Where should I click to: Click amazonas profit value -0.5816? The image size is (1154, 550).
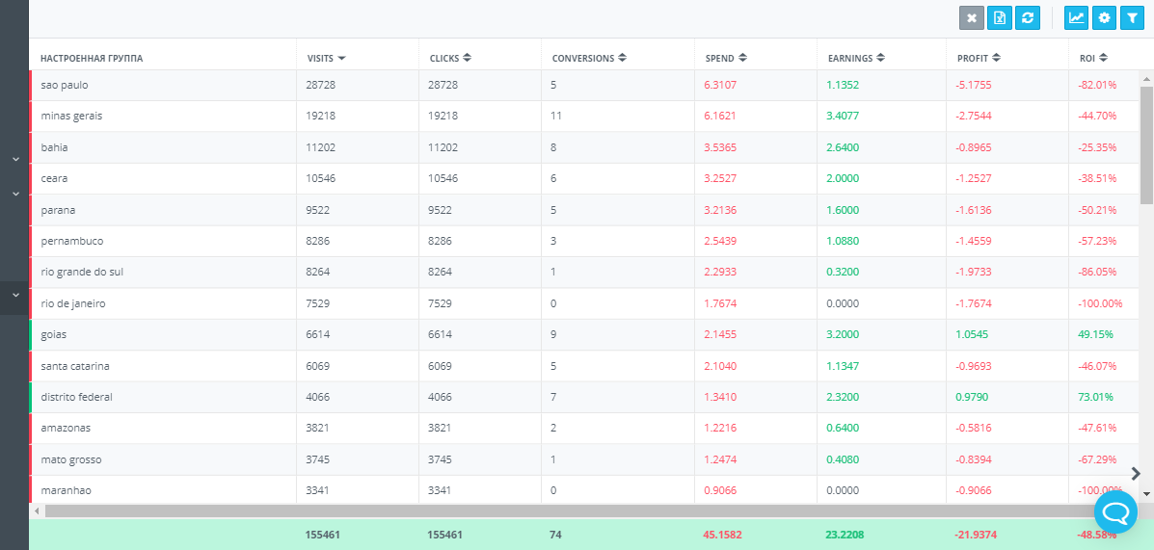click(x=974, y=428)
